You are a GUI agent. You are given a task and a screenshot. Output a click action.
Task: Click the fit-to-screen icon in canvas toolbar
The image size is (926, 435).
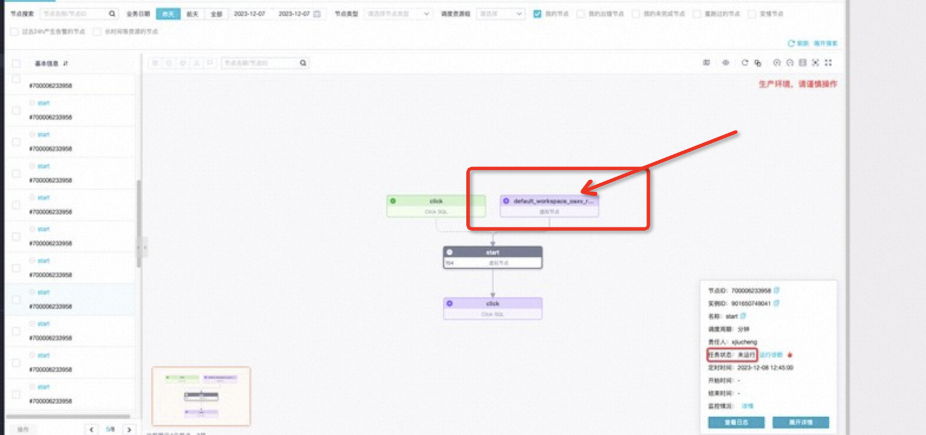803,63
